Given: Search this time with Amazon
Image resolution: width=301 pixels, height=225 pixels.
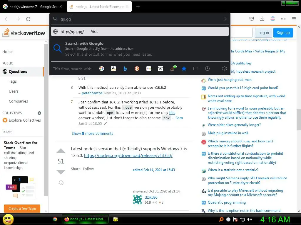Looking at the screenshot, I should 113,69.
